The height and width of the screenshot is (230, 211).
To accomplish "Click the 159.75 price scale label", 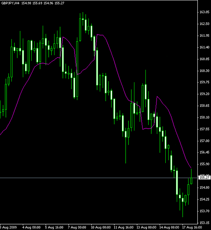I will click(x=204, y=82).
